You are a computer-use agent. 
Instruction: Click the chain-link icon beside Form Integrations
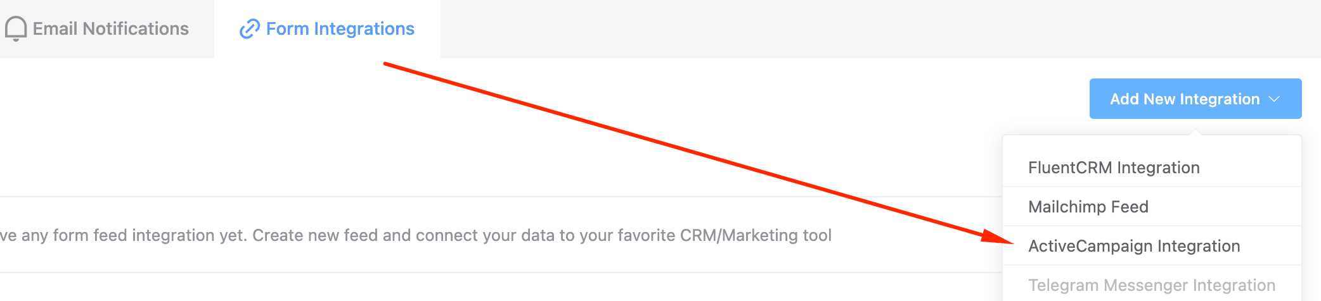coord(250,28)
